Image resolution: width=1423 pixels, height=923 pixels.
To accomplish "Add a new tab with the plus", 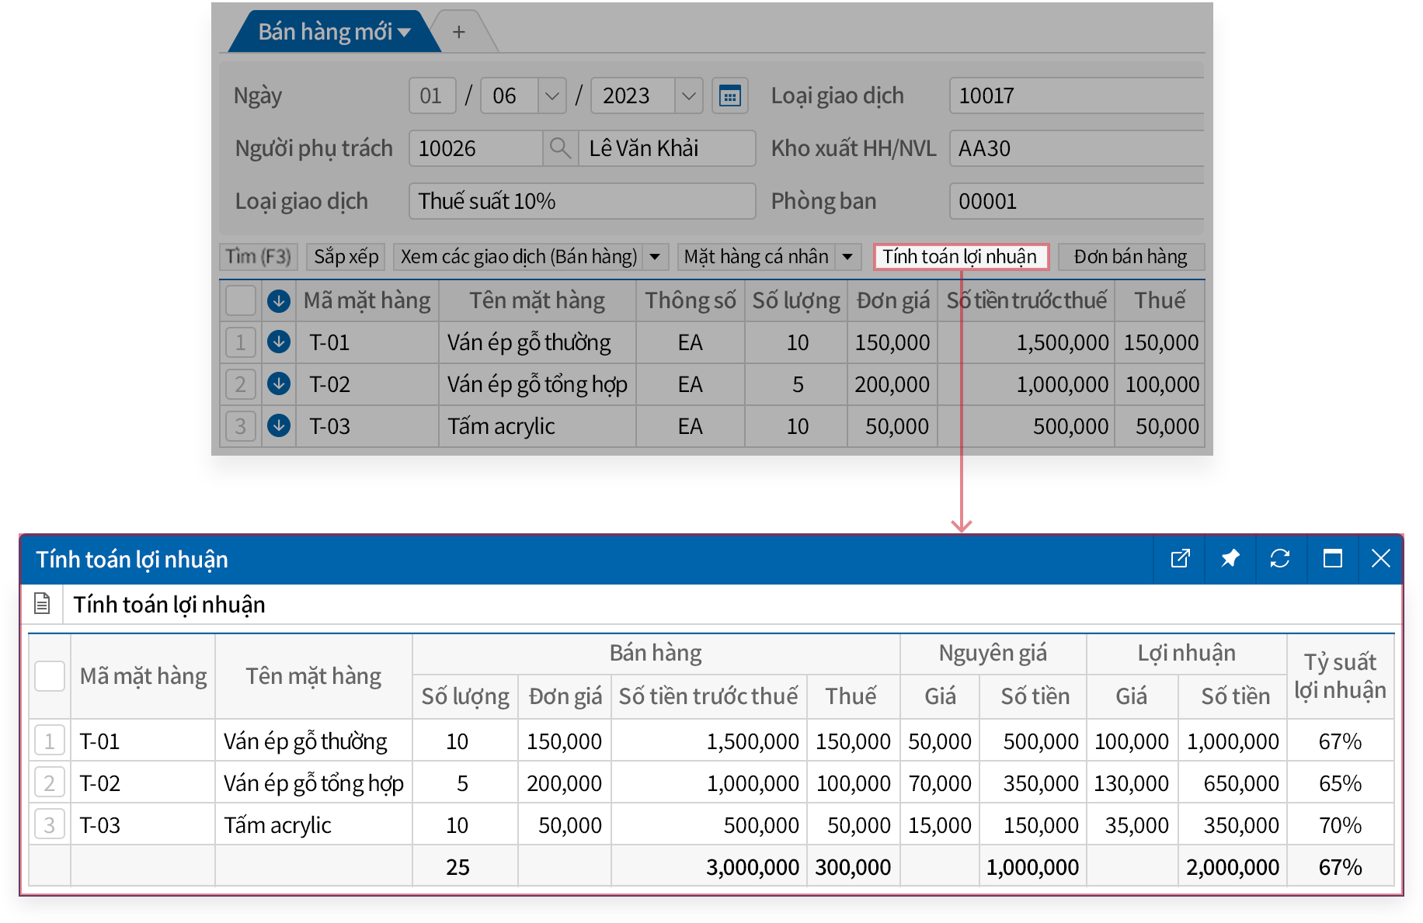I will tap(459, 32).
